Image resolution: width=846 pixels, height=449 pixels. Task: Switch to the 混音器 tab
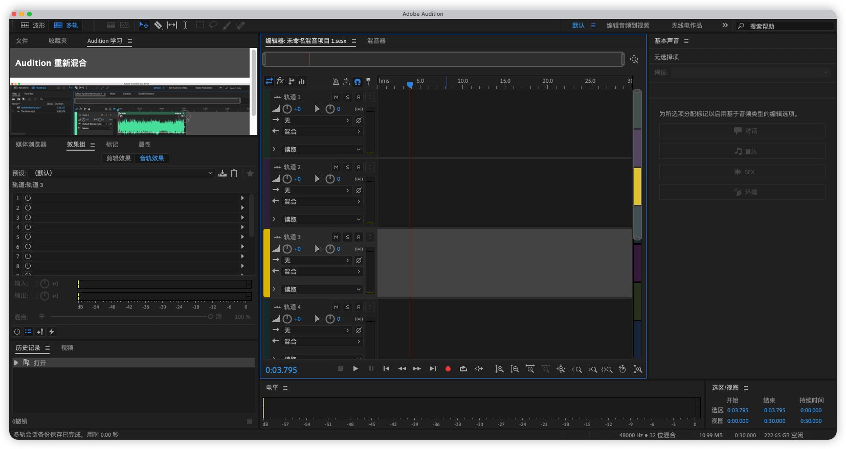pos(376,41)
